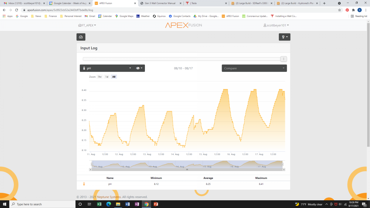The image size is (370, 208).
Task: Open a new browser tab
Action: tap(324, 3)
